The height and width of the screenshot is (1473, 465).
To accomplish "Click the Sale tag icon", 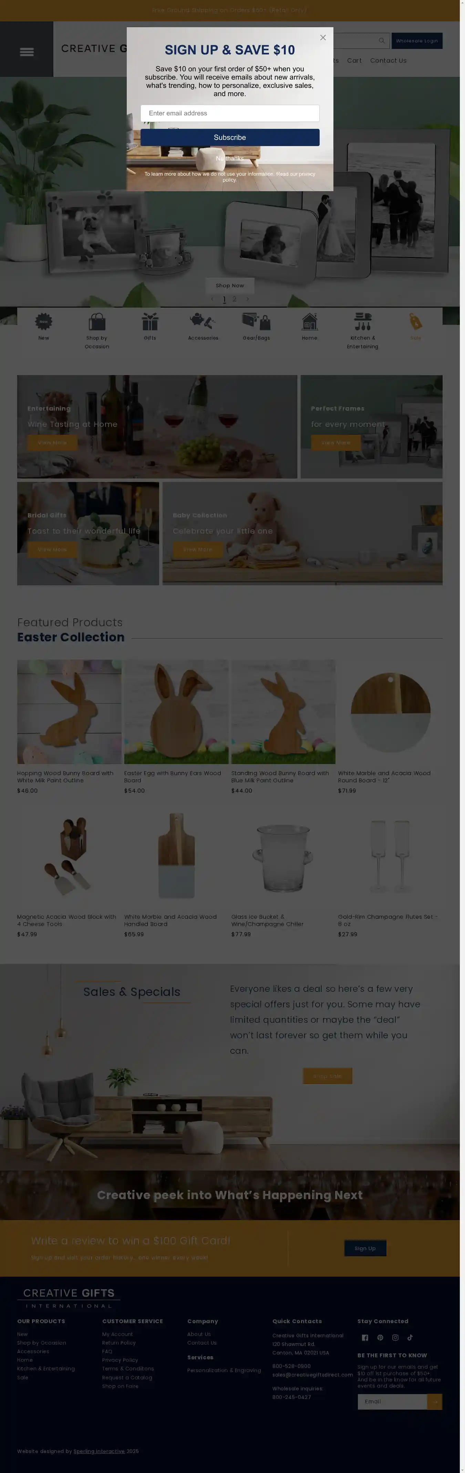I will (x=416, y=321).
